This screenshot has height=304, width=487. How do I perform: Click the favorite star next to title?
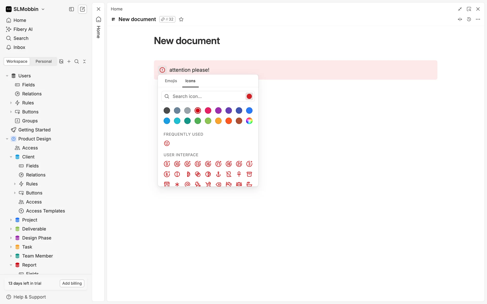point(181,19)
